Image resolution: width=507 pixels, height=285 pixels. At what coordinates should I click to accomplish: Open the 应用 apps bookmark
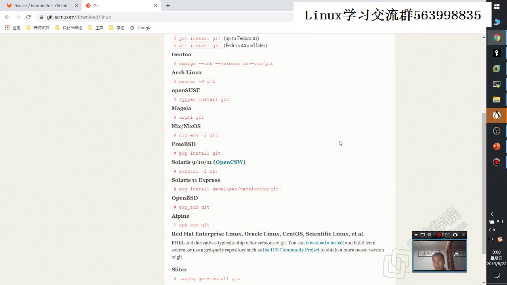point(13,28)
